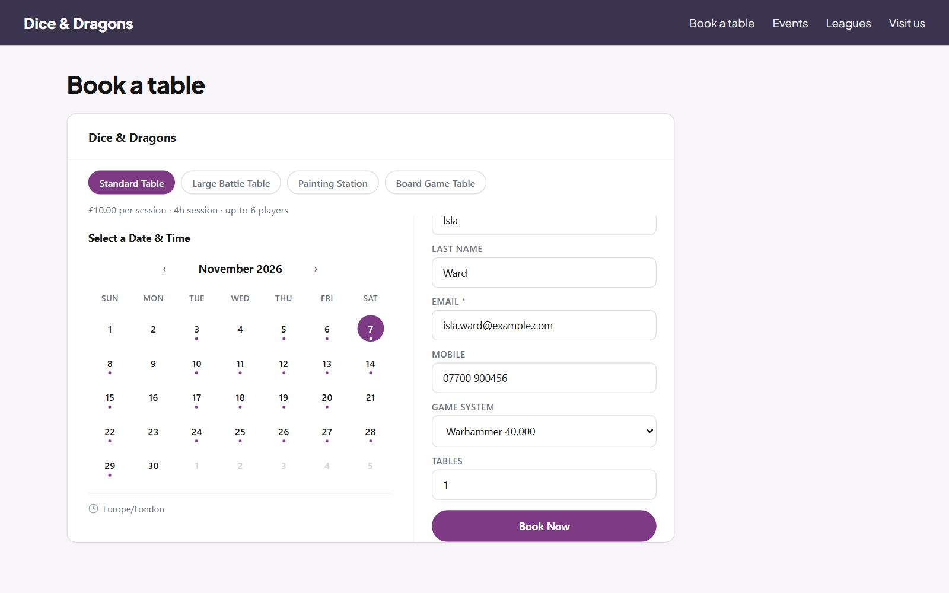
Task: Pick November 3 on the calendar
Action: click(x=197, y=330)
